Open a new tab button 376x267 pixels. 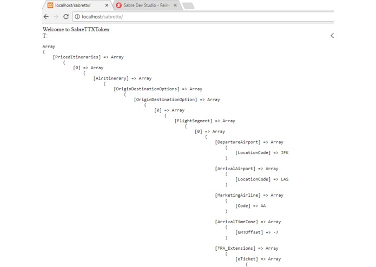click(188, 5)
